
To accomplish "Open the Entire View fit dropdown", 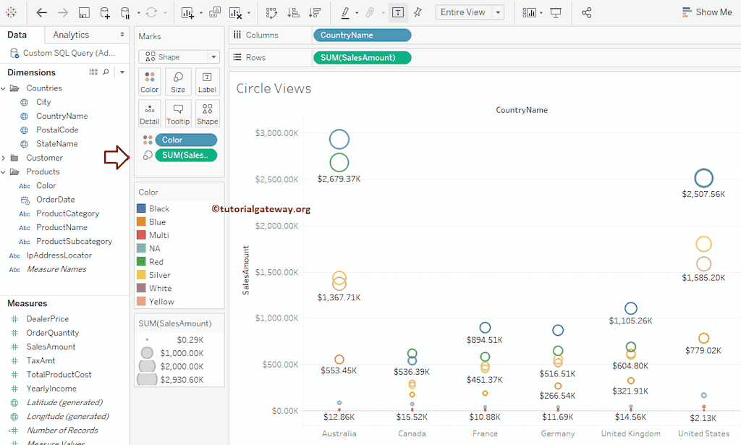I will click(x=469, y=12).
